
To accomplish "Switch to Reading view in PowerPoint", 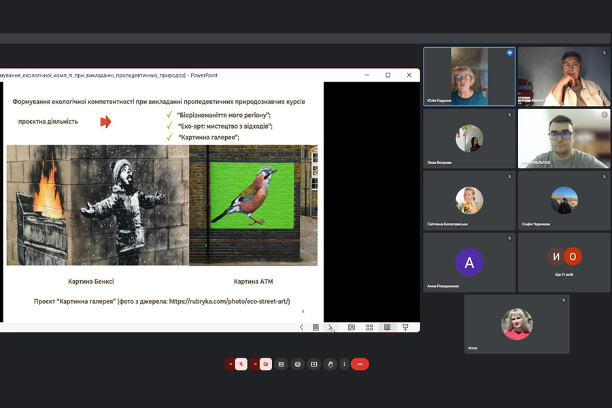I will (387, 327).
